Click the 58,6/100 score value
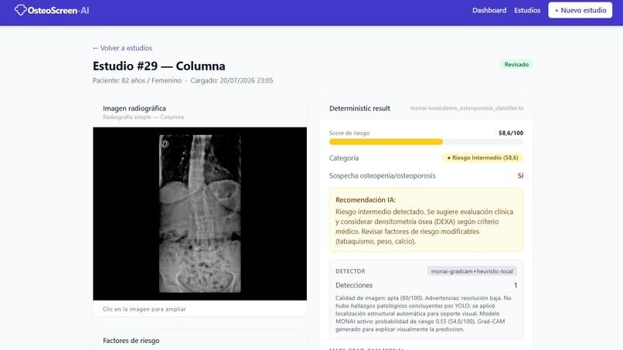The height and width of the screenshot is (350, 623). 511,133
